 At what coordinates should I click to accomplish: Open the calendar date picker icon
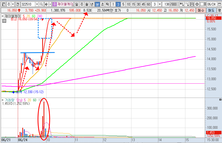coord(220,4)
